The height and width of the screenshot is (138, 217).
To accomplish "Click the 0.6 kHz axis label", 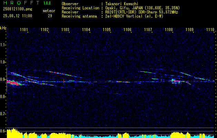I will click(2, 131).
